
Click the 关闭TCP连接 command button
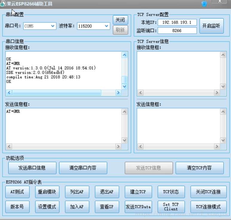209,192
